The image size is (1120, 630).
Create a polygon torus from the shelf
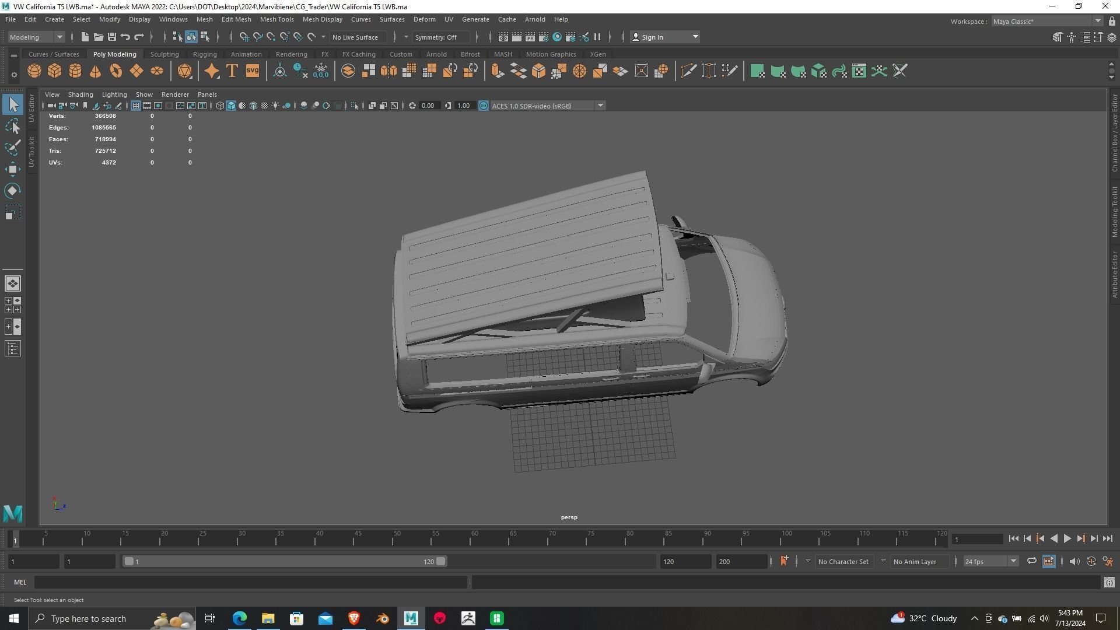coord(116,71)
